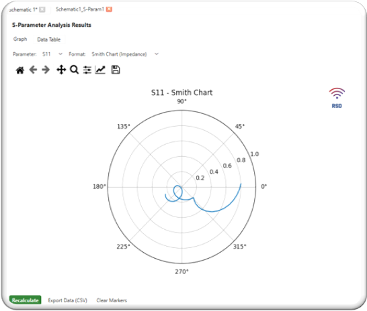367x311 pixels.
Task: Click the 0.4 radial label
Action: point(214,172)
